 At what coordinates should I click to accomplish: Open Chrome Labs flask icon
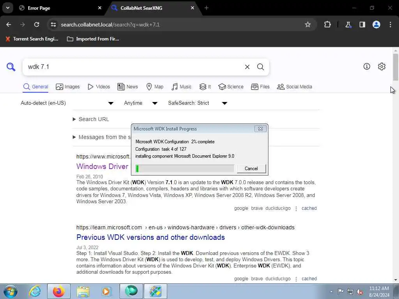(348, 25)
